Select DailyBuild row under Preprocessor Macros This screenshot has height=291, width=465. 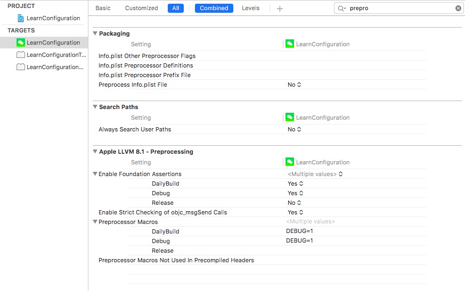tap(166, 231)
